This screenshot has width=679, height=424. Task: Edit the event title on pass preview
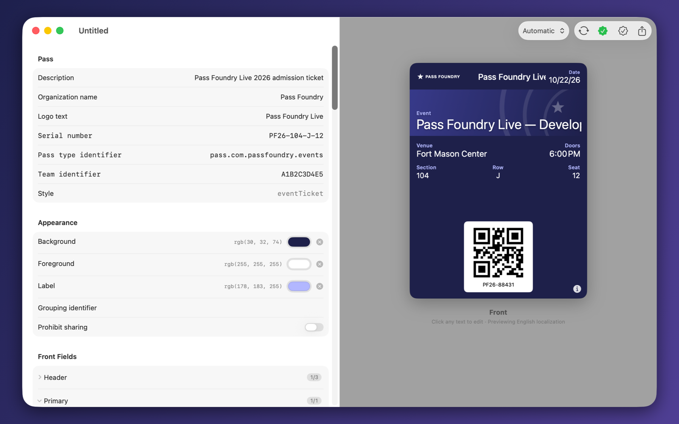coord(499,125)
